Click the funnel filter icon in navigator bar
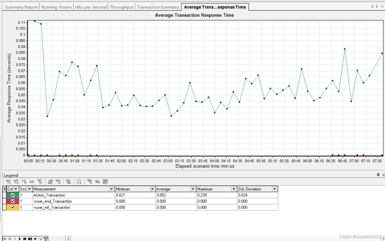 coord(45,239)
